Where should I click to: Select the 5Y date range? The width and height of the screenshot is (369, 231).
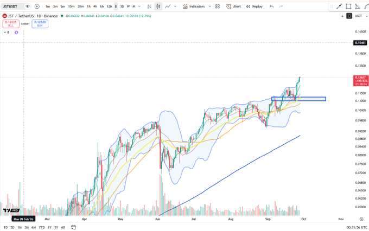(x=56, y=227)
